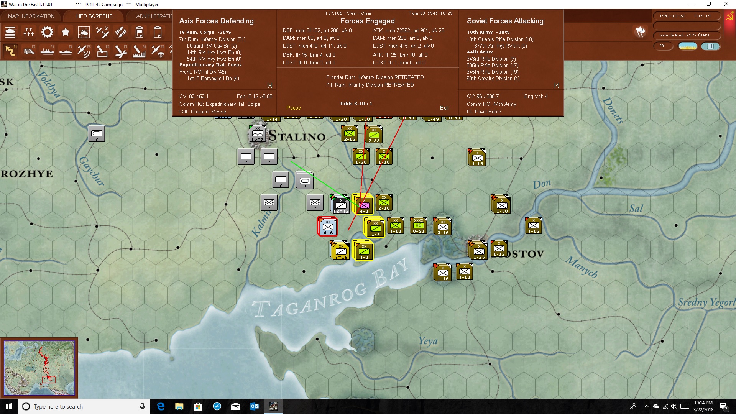
Task: Select F2 rail move mode
Action: click(x=29, y=51)
